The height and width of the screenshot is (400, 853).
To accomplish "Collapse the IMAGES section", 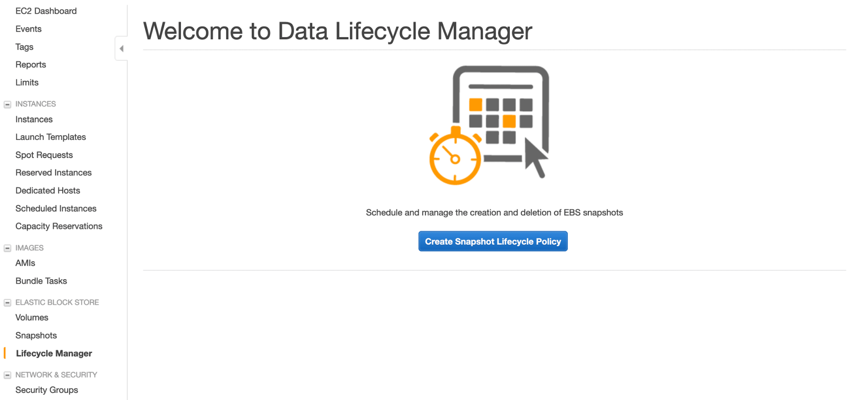I will click(7, 248).
